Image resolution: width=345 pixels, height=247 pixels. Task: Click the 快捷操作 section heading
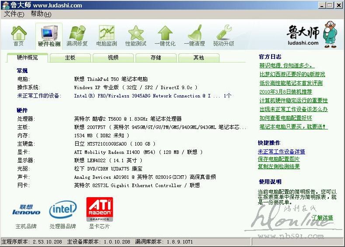[269, 143]
